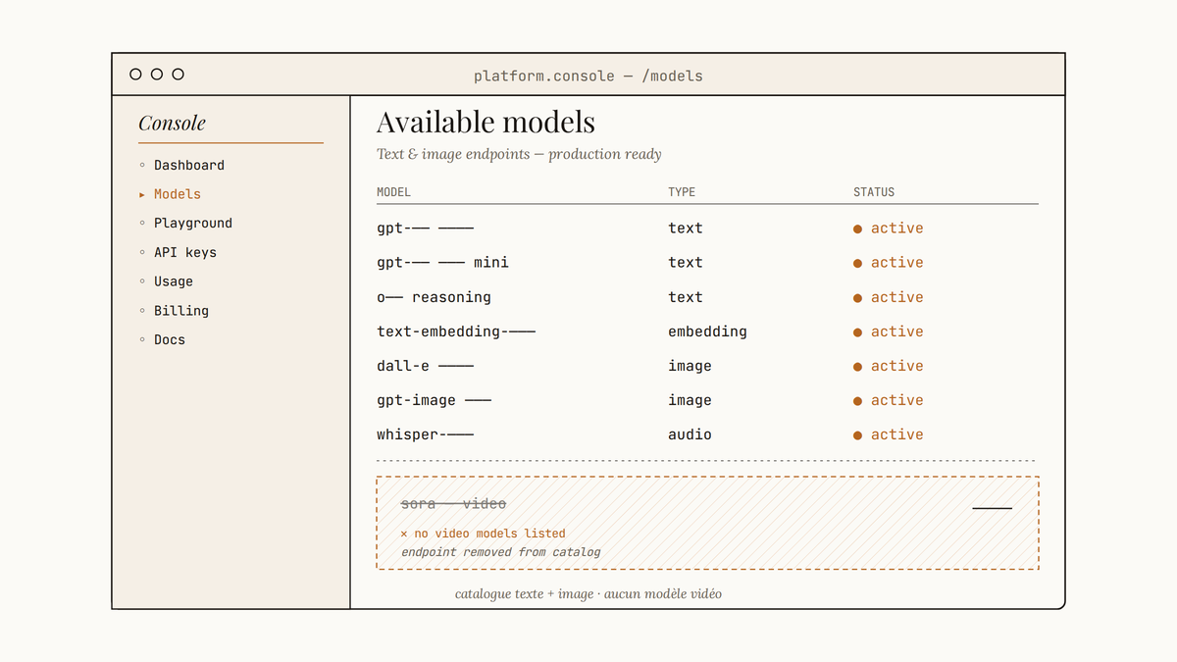The height and width of the screenshot is (662, 1177).
Task: Select the 'o— reasoning' model name
Action: 434,297
